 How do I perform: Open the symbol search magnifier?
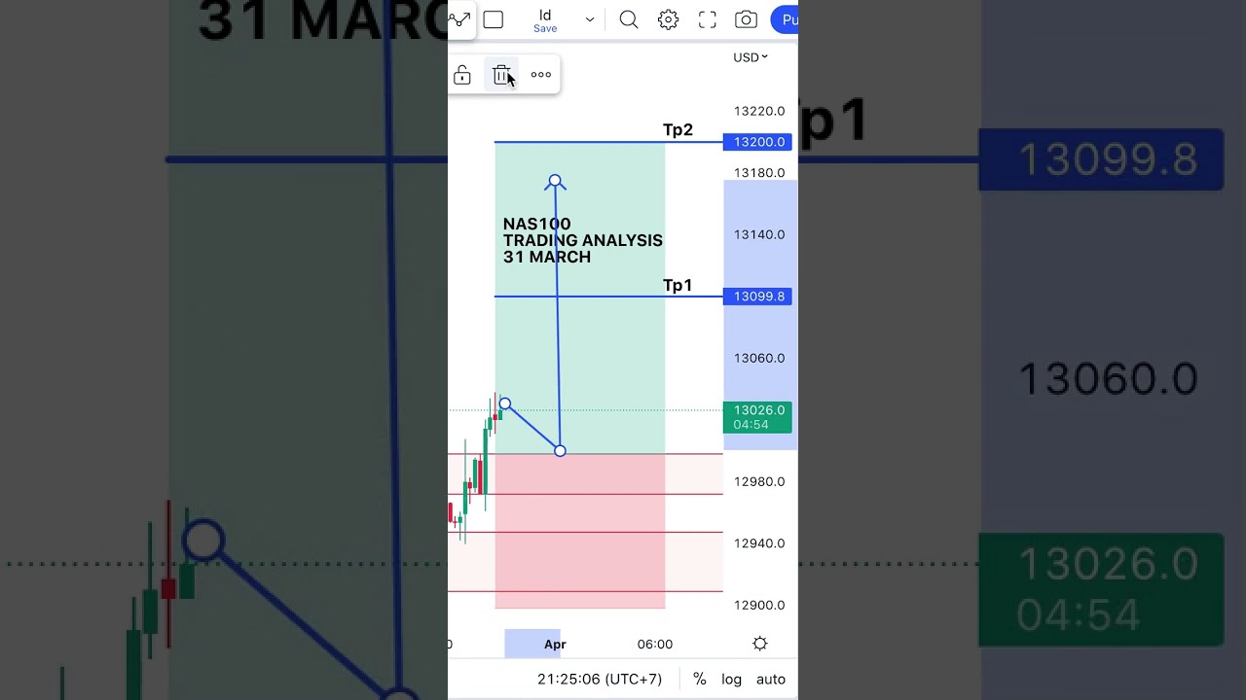click(629, 19)
